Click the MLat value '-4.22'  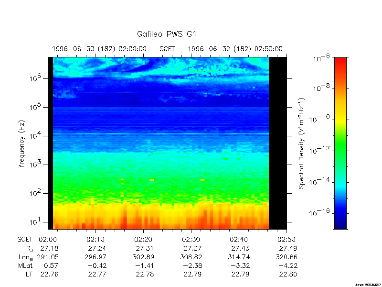click(x=288, y=266)
